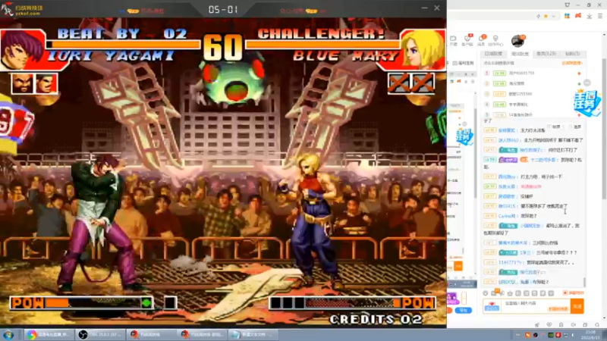Switch to the OBS 25.0.1 taskbar window
Viewport: 607px width, 341px height.
(x=101, y=334)
